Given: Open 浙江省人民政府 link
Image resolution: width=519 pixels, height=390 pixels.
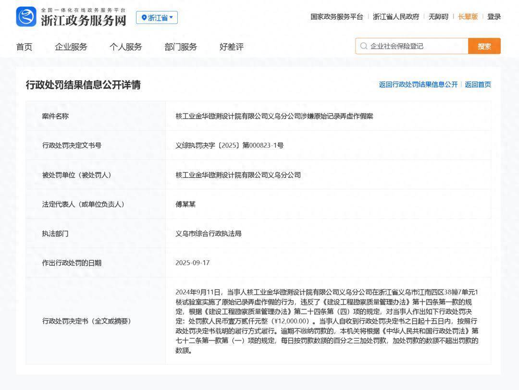Looking at the screenshot, I should (396, 16).
